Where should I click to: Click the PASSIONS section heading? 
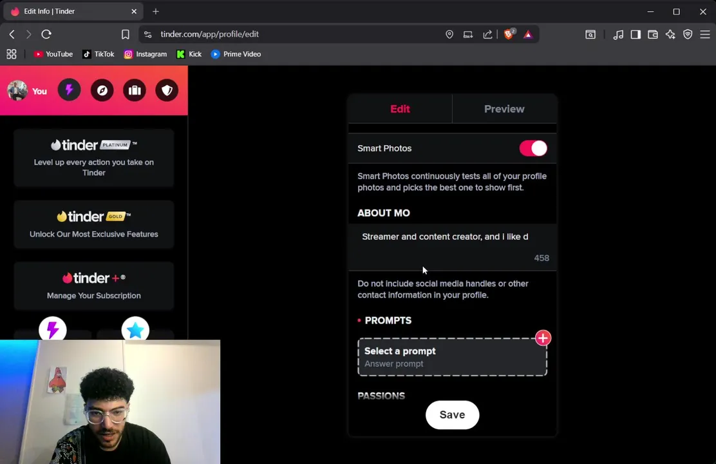381,396
